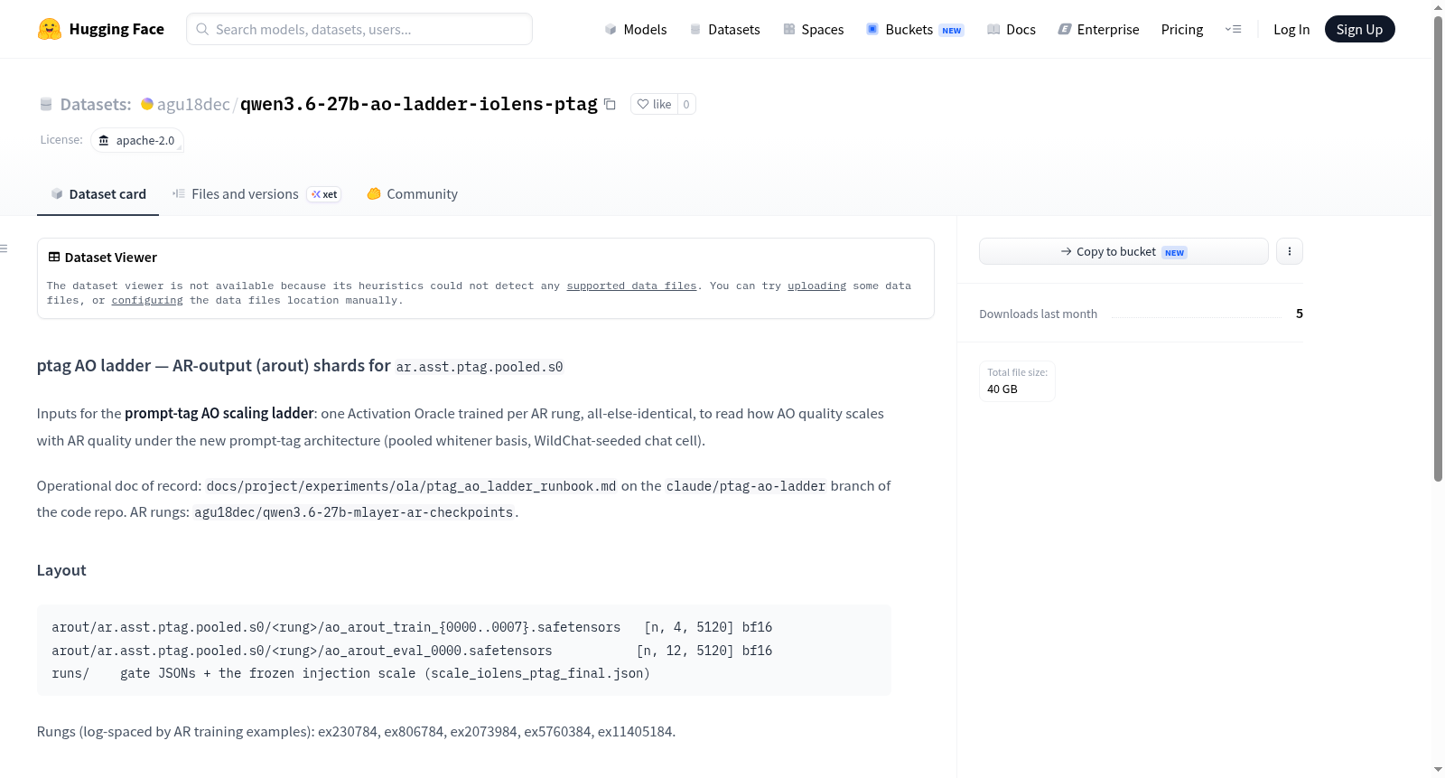Image resolution: width=1445 pixels, height=778 pixels.
Task: Click the Layout heading
Action: 61,570
